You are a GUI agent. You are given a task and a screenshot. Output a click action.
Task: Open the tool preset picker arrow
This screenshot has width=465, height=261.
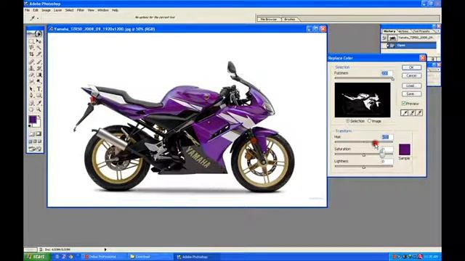(38, 18)
